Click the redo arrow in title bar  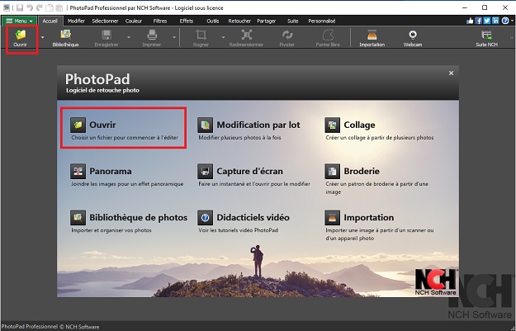39,7
